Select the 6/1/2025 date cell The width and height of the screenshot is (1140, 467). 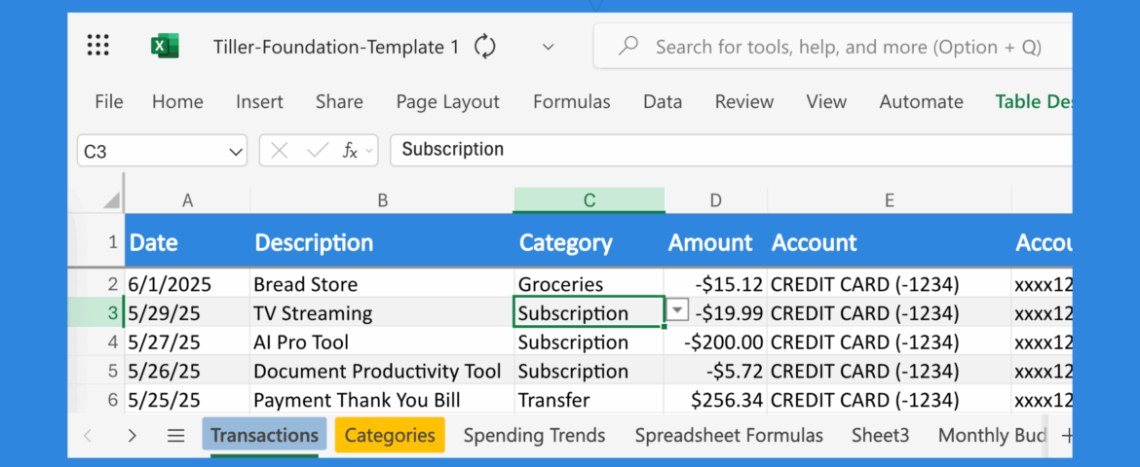(x=188, y=284)
